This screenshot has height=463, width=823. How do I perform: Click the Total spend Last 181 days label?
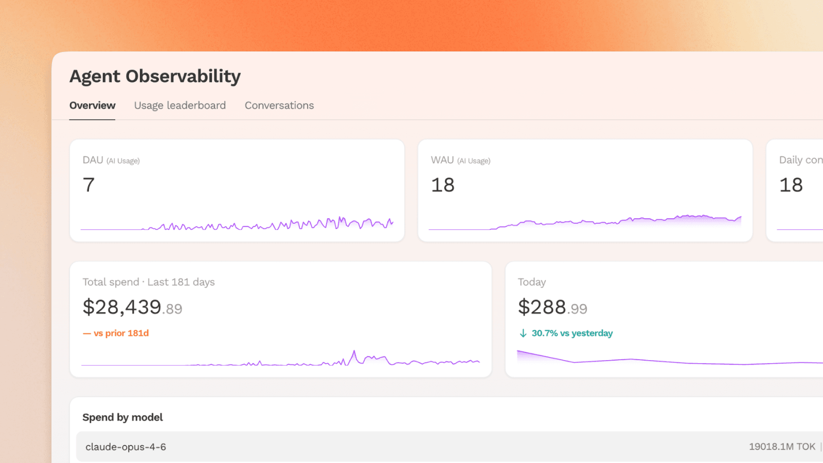coord(149,282)
